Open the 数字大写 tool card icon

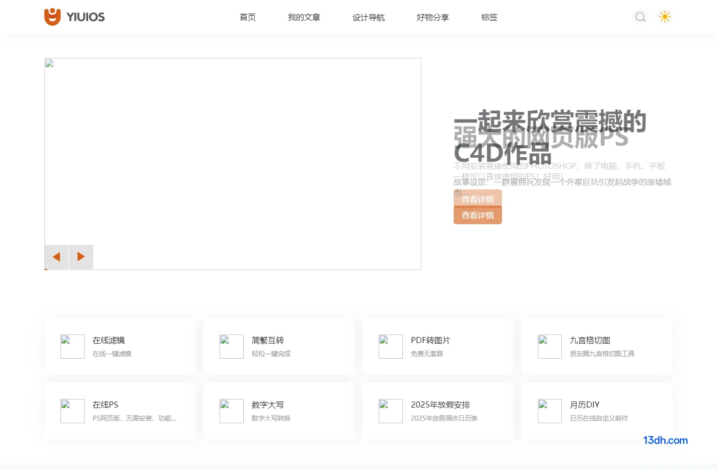click(232, 411)
